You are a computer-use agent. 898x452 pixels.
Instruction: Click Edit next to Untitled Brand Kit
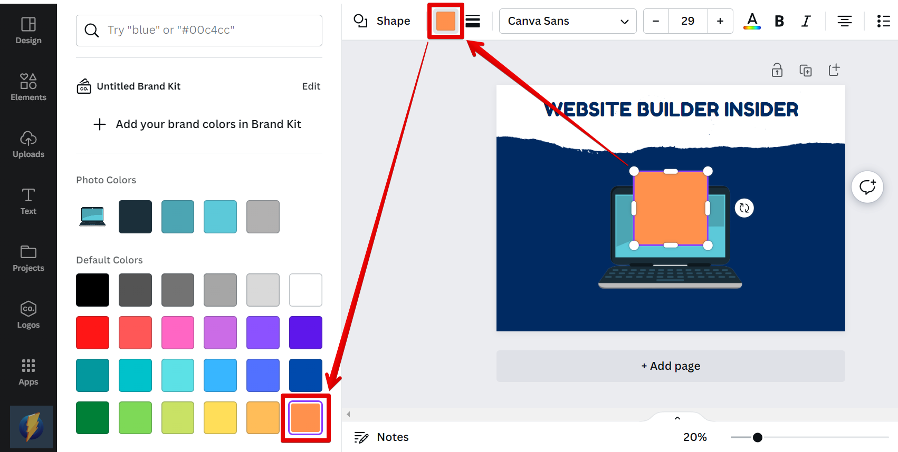(x=311, y=86)
